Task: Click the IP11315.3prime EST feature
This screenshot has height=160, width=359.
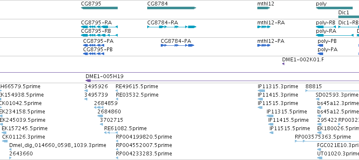Action: pos(261,91)
